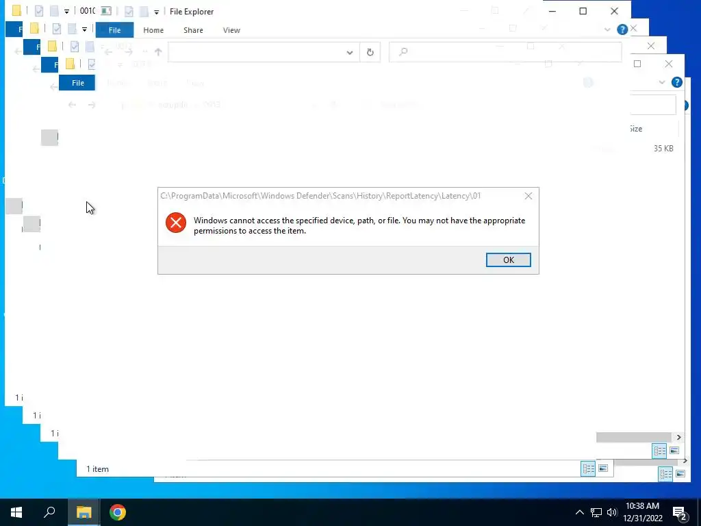Click background window's File tab under cascaded folders
Image resolution: width=701 pixels, height=526 pixels.
click(x=78, y=83)
